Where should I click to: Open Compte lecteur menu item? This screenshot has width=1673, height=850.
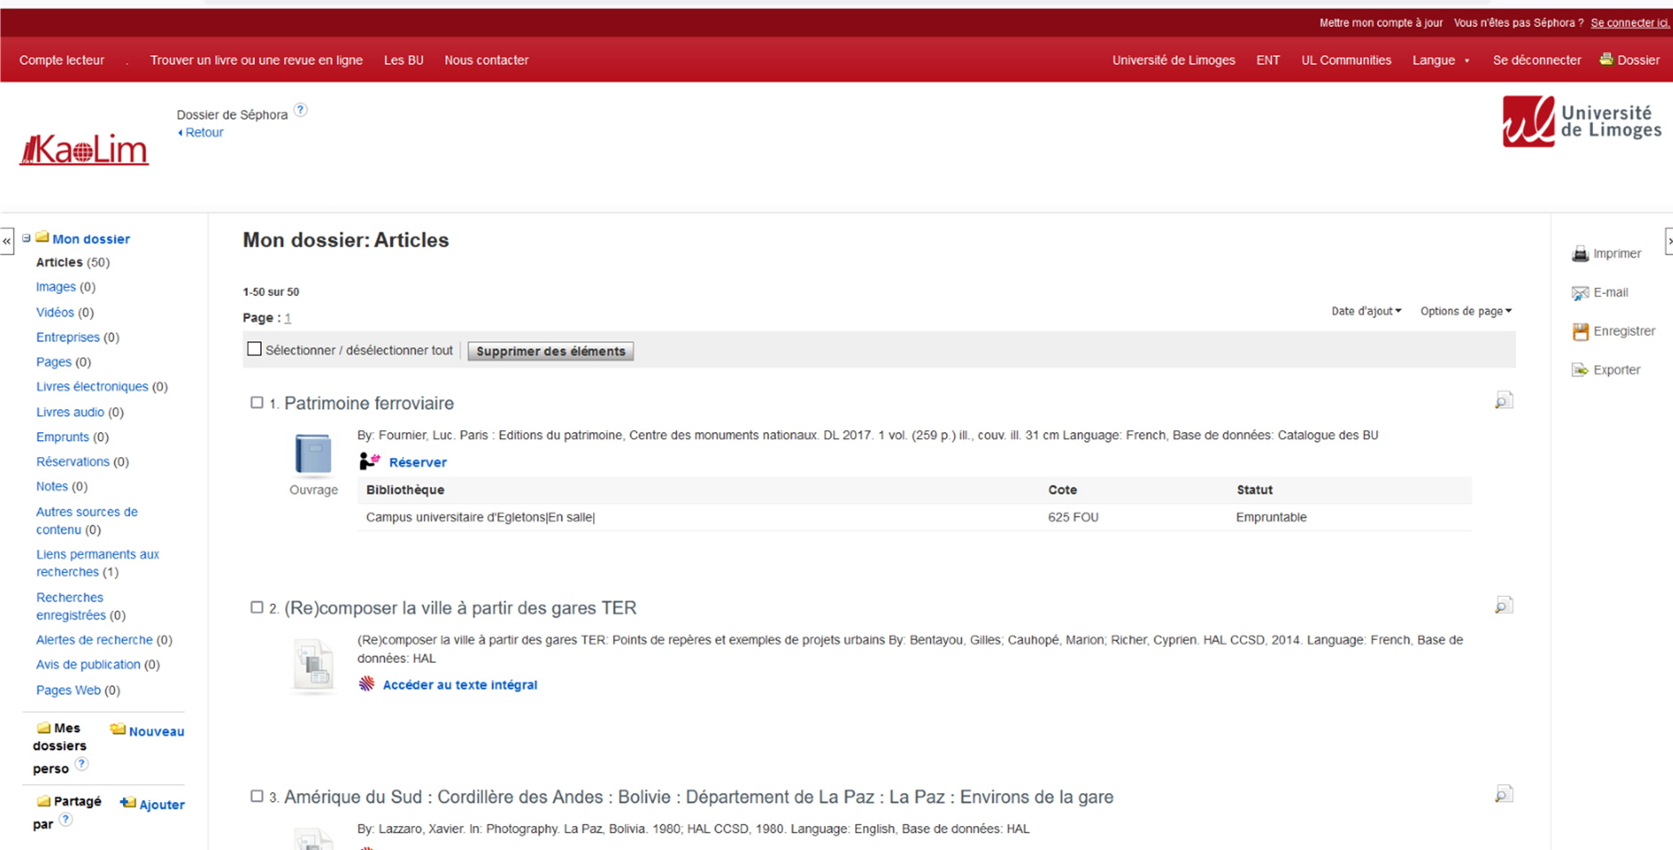[61, 61]
